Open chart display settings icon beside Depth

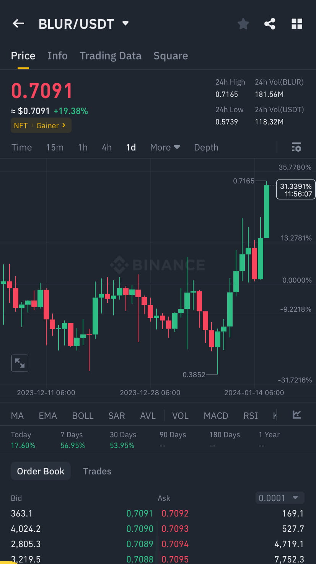pos(296,147)
